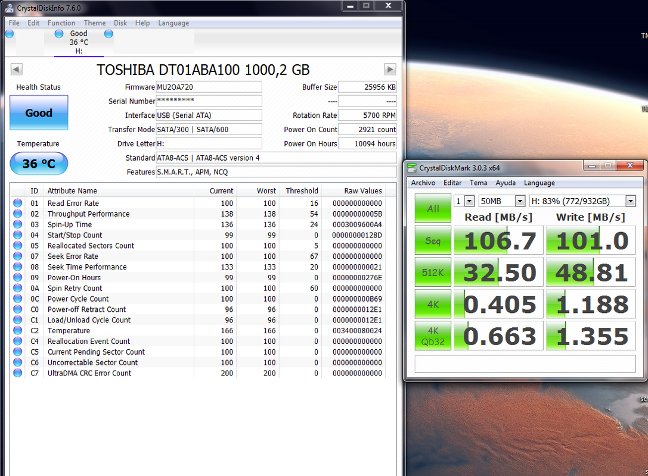Start the 512K benchmark test
The height and width of the screenshot is (476, 648).
[433, 273]
